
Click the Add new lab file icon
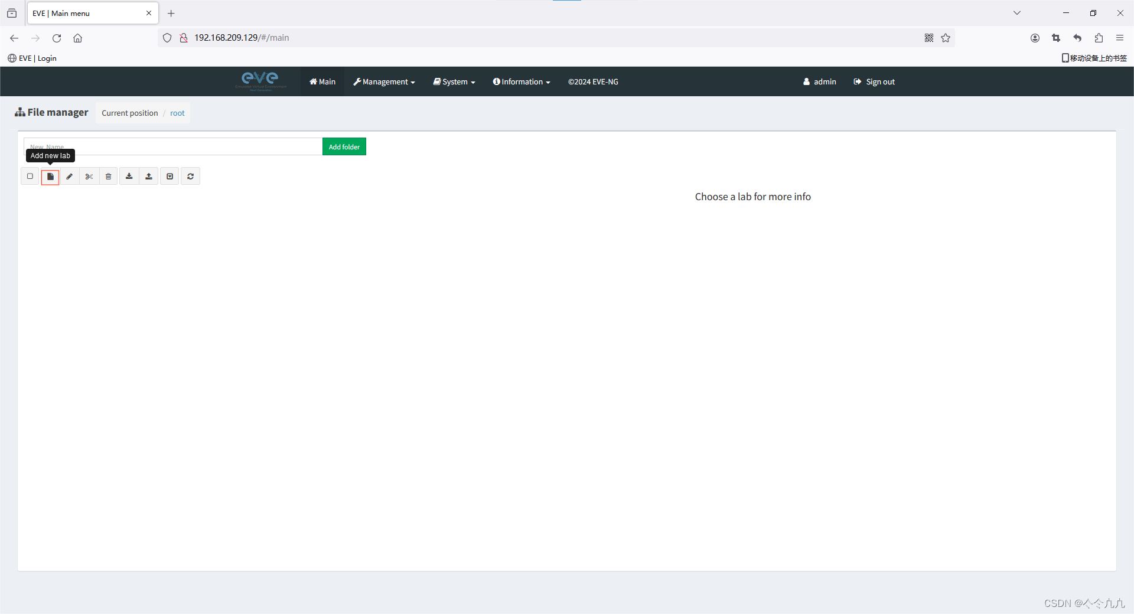(x=50, y=177)
